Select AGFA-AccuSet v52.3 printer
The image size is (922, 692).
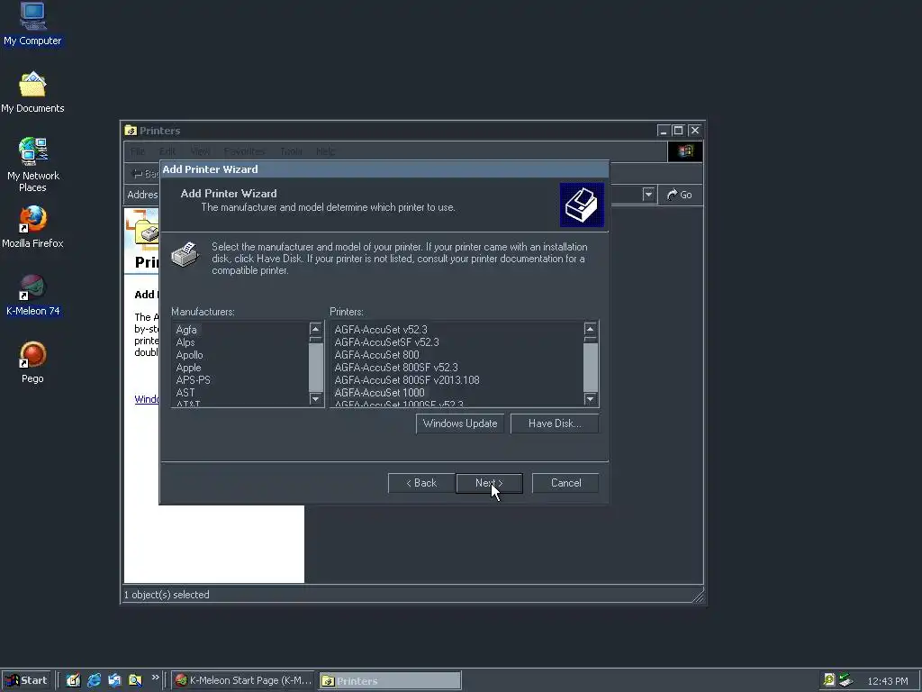click(381, 330)
